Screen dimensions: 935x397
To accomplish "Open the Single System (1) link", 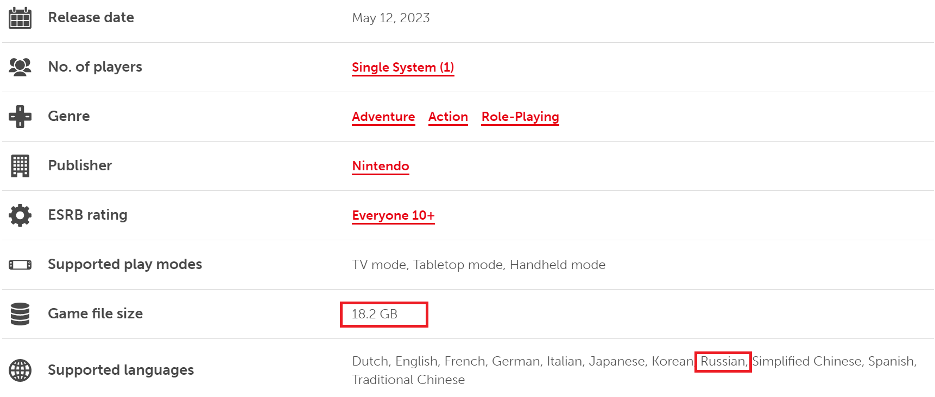I will pos(403,67).
